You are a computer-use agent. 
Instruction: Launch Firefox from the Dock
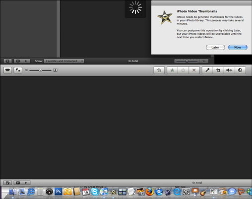click(150, 192)
